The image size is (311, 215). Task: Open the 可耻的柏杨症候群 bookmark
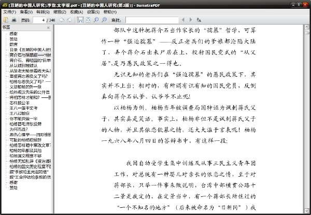click(x=25, y=140)
